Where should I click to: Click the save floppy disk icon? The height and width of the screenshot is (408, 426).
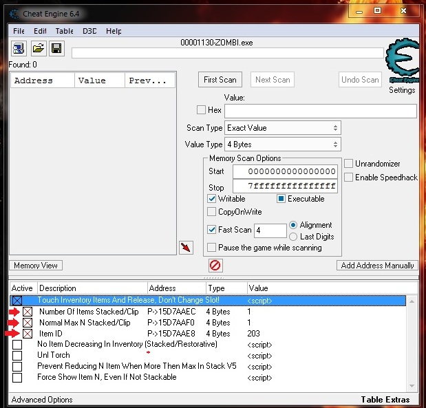57,49
